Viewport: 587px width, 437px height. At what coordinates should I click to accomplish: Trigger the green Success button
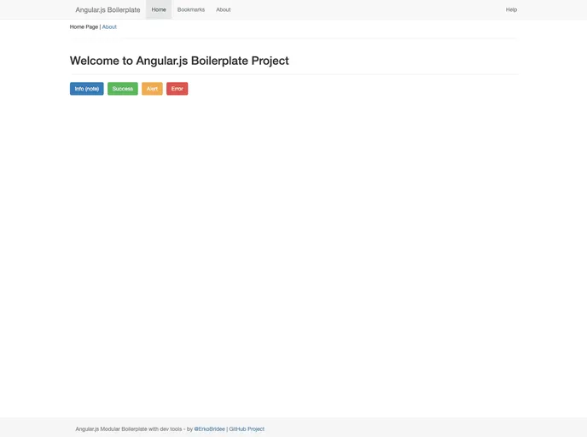pyautogui.click(x=123, y=89)
